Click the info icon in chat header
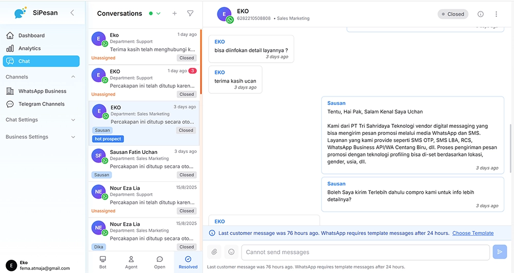 481,14
